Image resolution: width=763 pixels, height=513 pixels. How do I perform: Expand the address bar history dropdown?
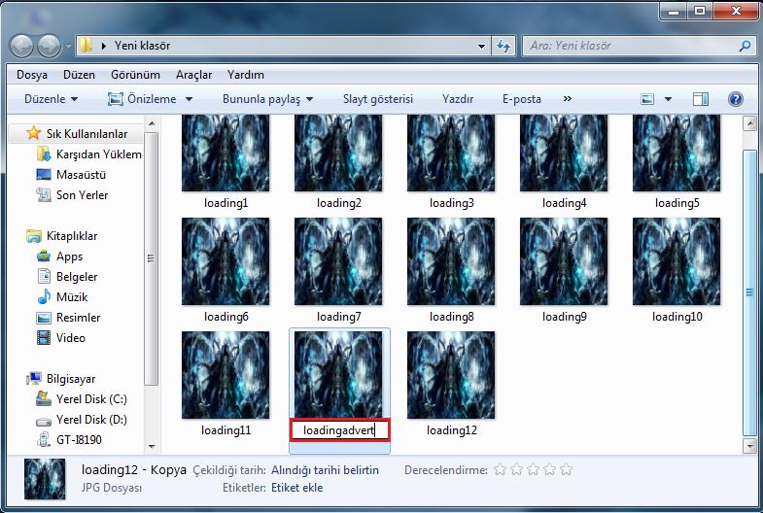pyautogui.click(x=481, y=47)
